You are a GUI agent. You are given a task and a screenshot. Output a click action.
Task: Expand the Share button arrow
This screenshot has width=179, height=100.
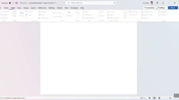pos(177,8)
